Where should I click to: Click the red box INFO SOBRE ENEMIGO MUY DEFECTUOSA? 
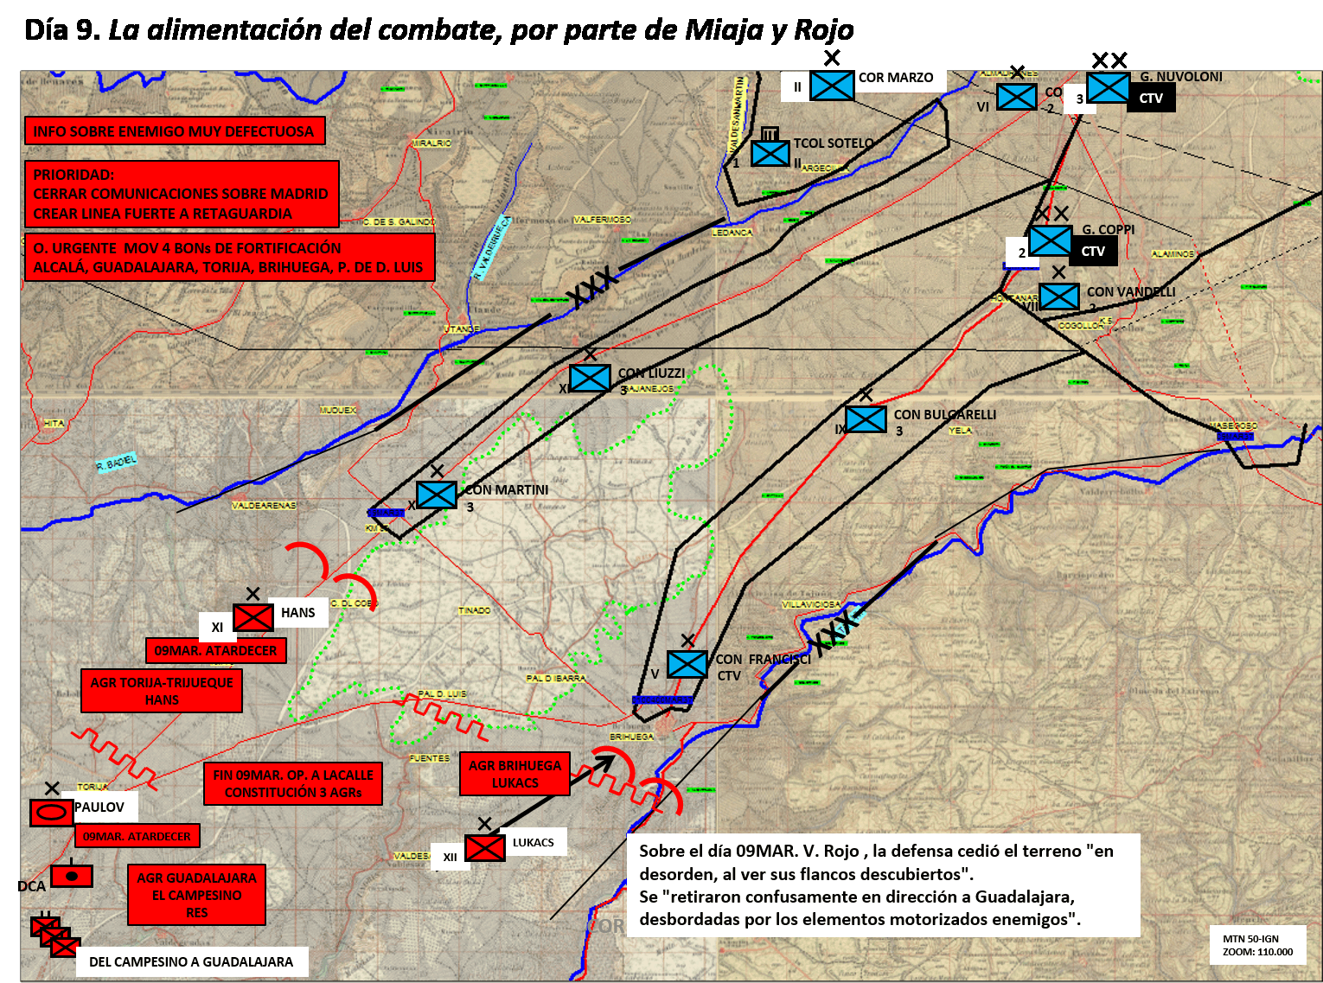175,131
